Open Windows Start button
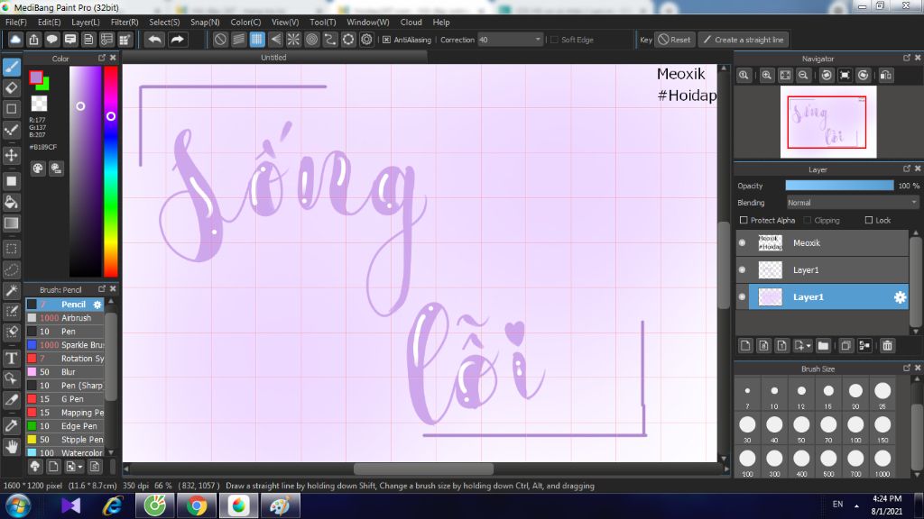Viewport: 924px width, 519px height. tap(18, 505)
